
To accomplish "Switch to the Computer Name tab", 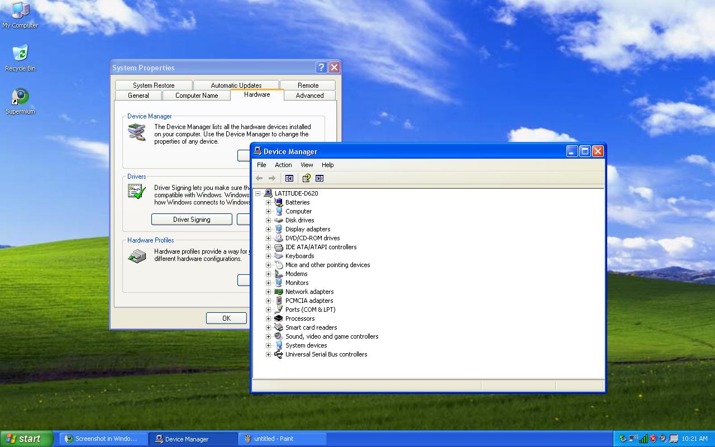I will click(197, 96).
